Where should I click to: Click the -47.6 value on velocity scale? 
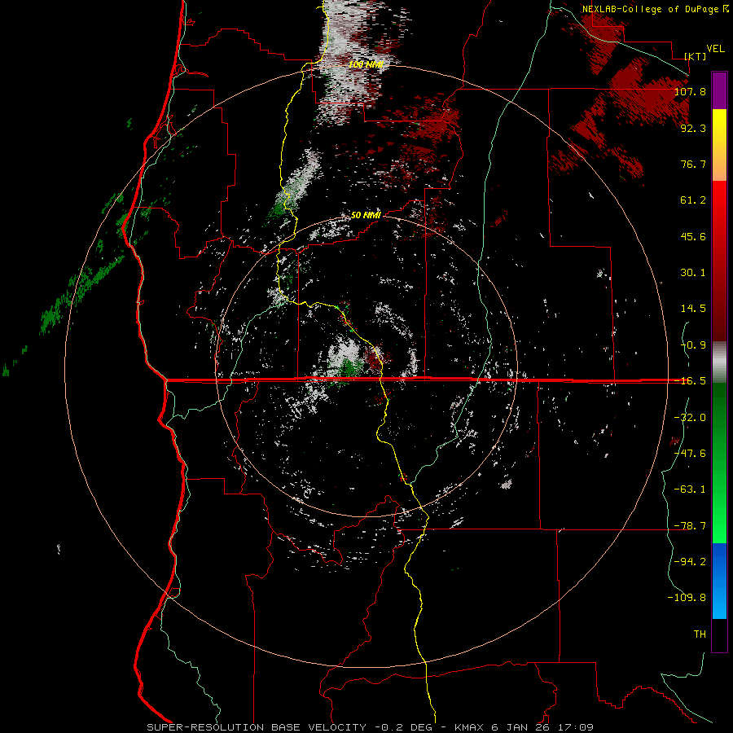coord(690,454)
